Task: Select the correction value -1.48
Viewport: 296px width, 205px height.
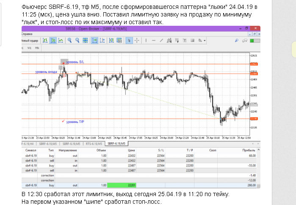Action: 252,175
